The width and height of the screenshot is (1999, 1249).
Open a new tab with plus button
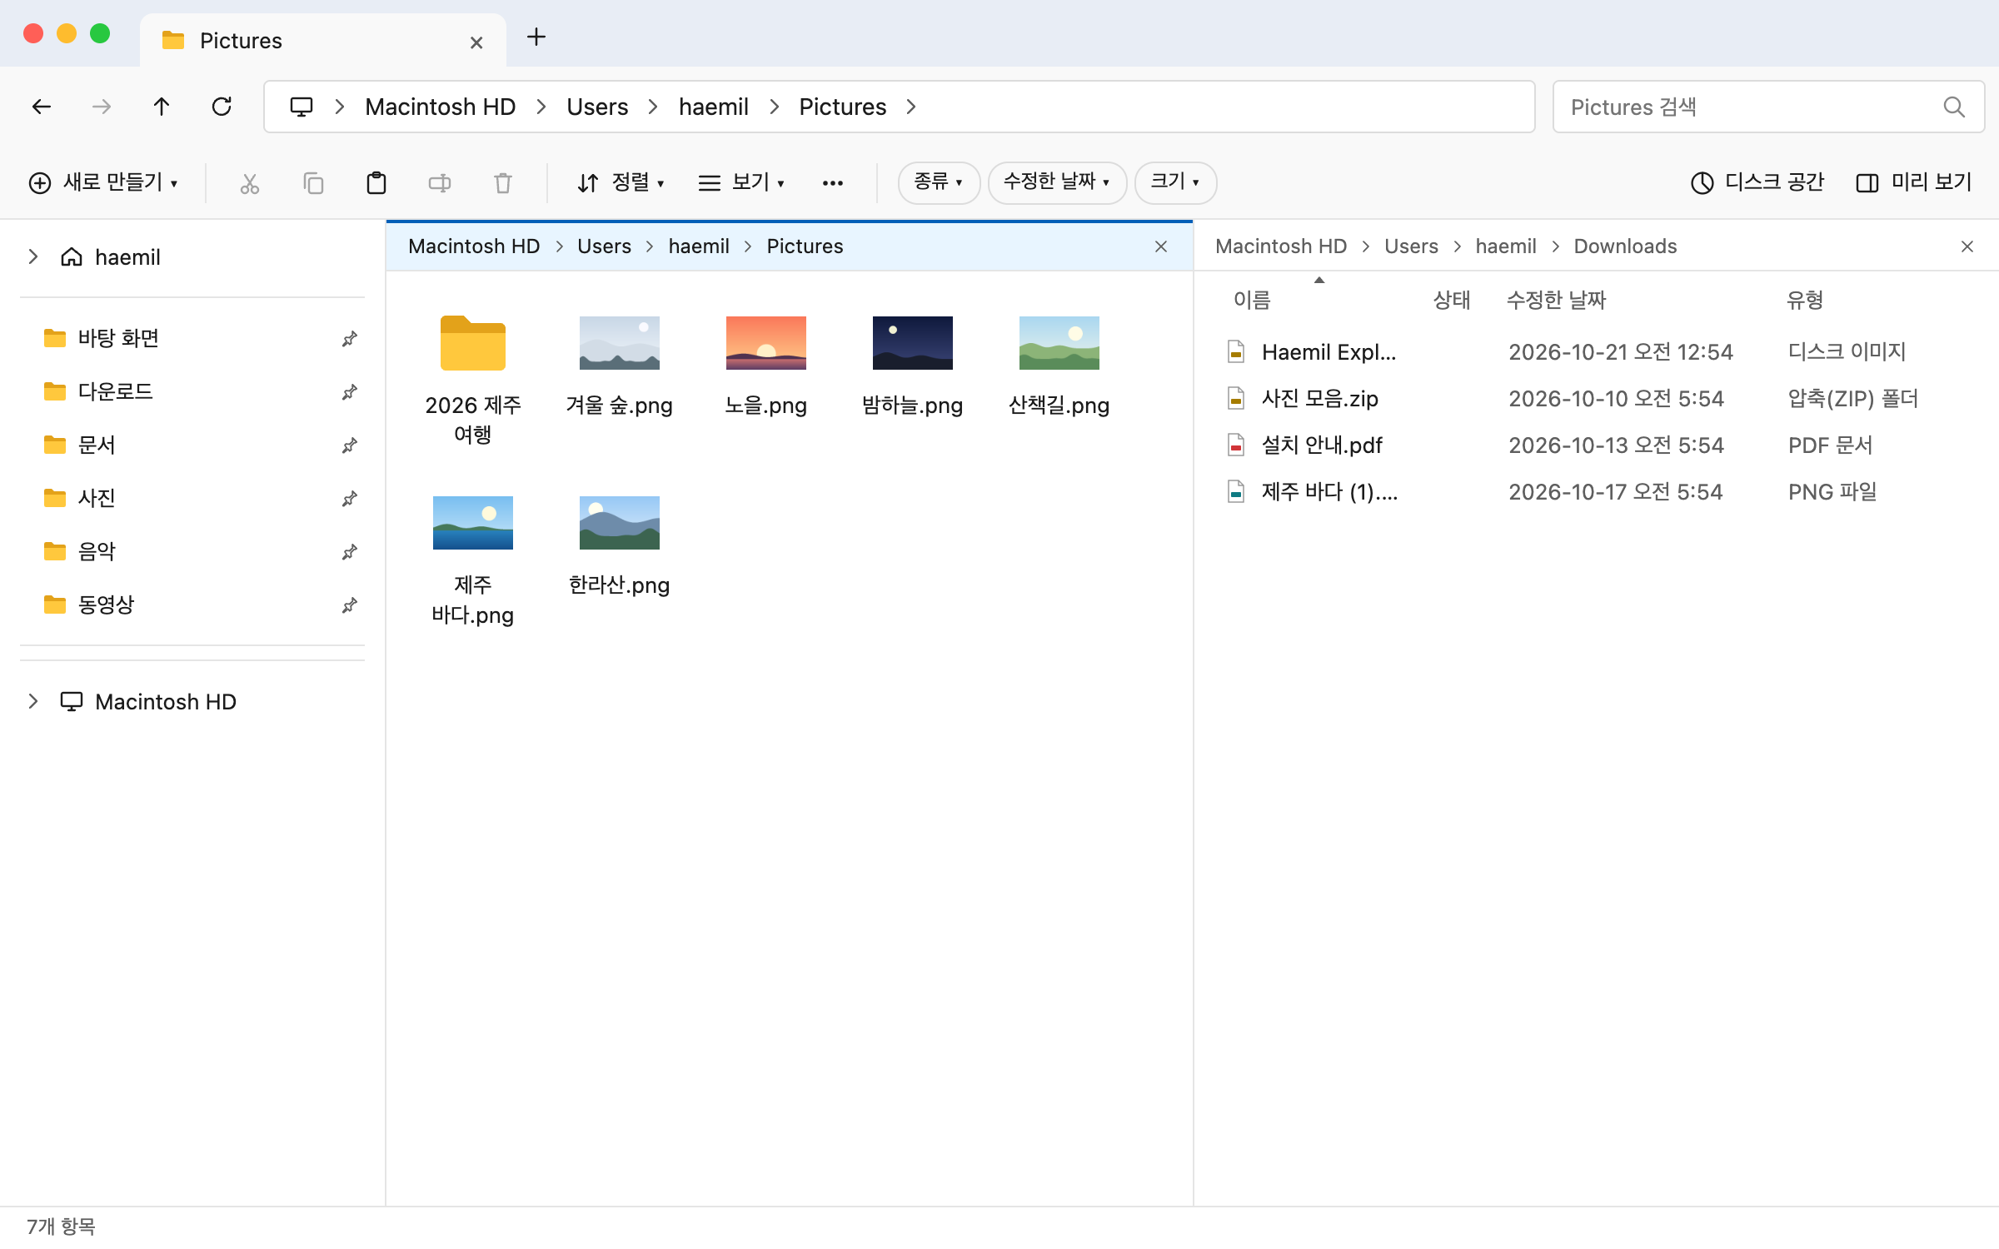tap(536, 37)
